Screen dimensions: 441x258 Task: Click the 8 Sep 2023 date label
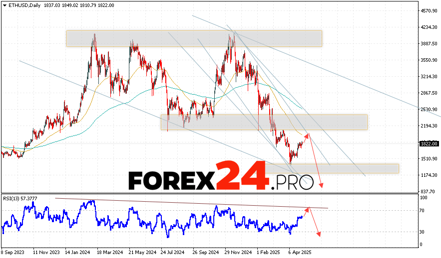click(13, 253)
